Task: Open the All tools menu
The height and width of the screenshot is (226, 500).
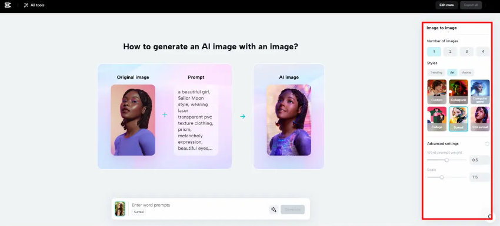Action: click(x=34, y=5)
